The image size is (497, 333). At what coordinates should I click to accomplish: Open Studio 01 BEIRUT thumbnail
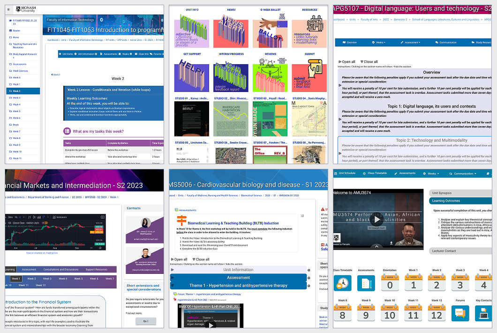[x=192, y=119]
